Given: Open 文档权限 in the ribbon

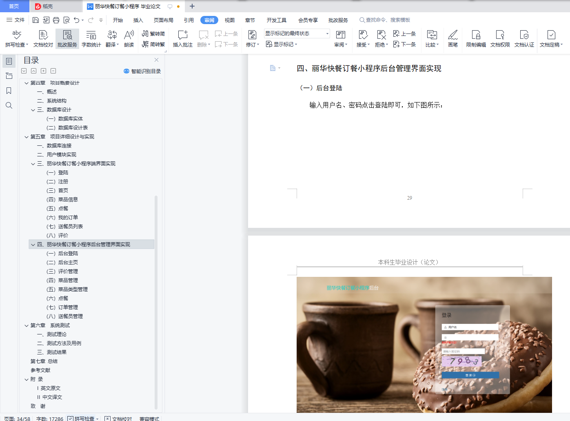Looking at the screenshot, I should point(500,39).
